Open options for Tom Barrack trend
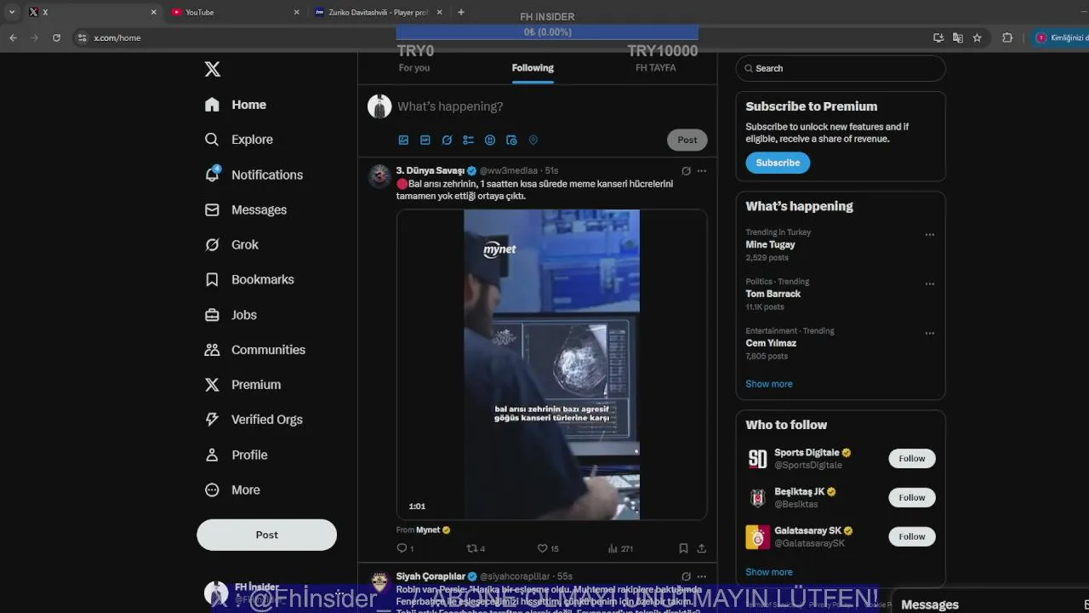Screen dimensions: 1089x613 (x=930, y=284)
